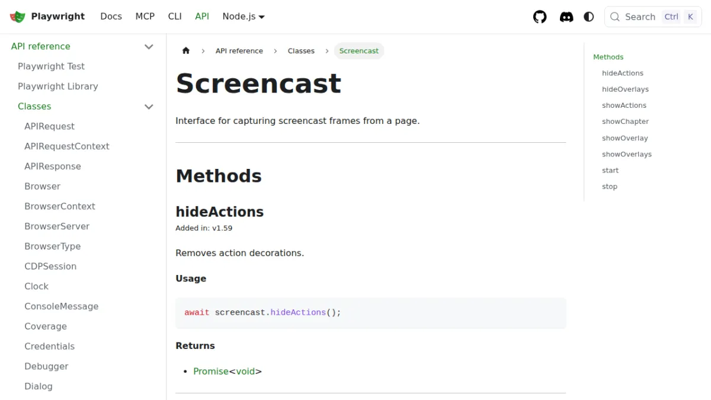Open APIRequestContext class page
The height and width of the screenshot is (400, 711).
pyautogui.click(x=67, y=146)
